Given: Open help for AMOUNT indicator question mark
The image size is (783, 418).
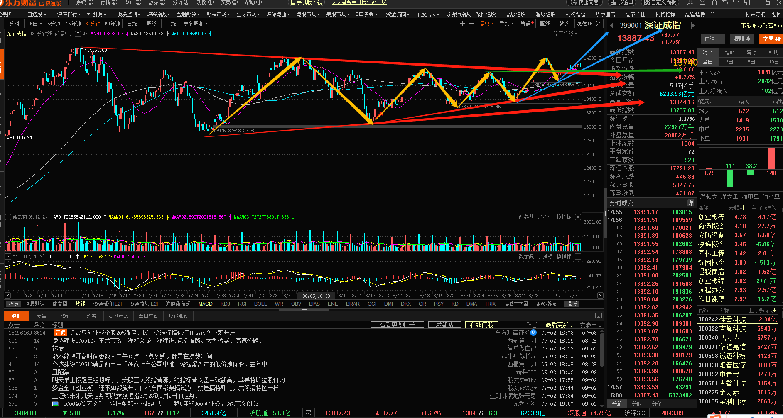Looking at the screenshot, I should point(8,217).
